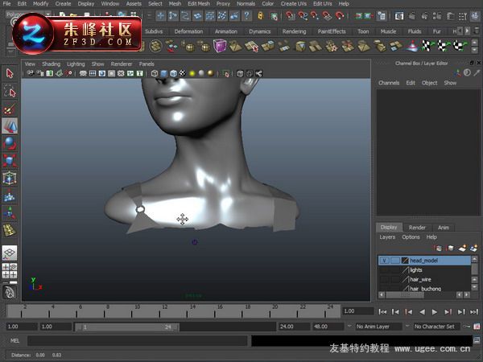This screenshot has height=362, width=483.
Task: Switch to the Deformation shelf tab
Action: coord(188,31)
